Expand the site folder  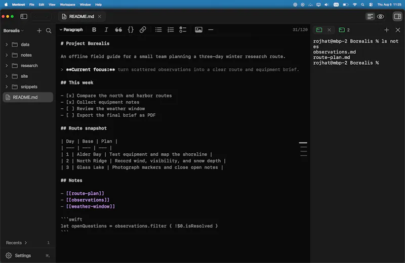[7, 76]
